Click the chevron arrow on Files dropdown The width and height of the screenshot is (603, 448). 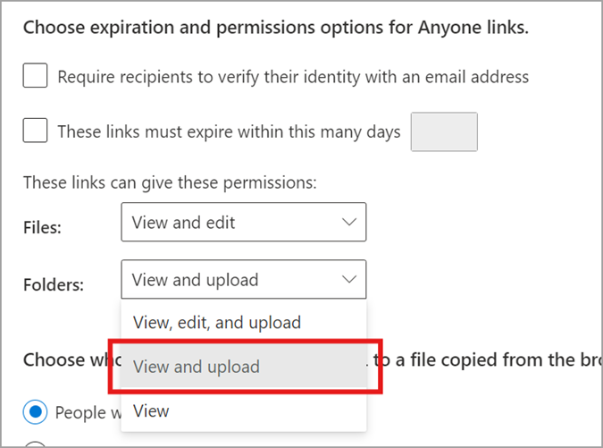(x=348, y=222)
